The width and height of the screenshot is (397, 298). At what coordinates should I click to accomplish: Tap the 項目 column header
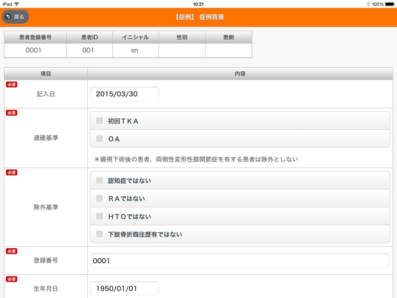pyautogui.click(x=46, y=74)
